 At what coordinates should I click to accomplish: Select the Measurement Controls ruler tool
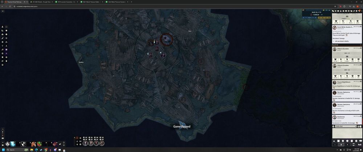3,31
